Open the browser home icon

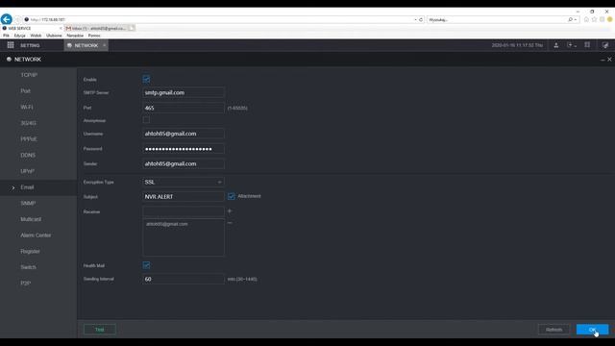pos(586,19)
